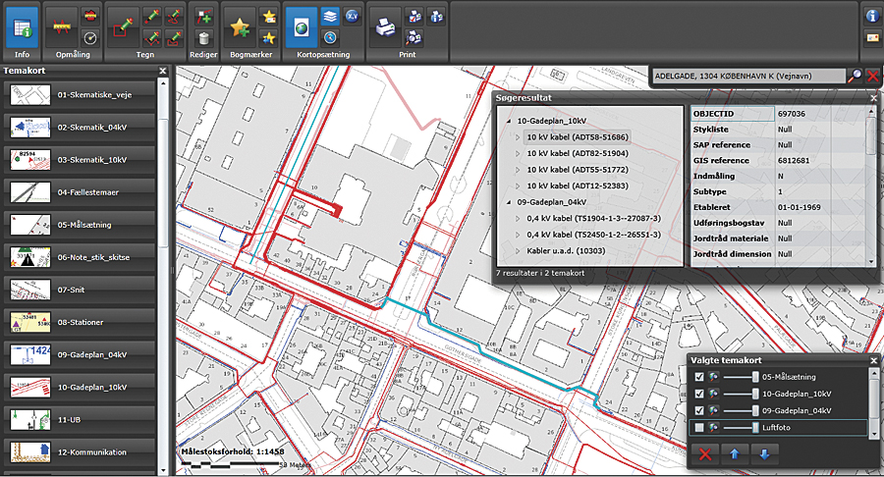
Task: Select 08-Stationer in the Temakort list
Action: click(x=81, y=320)
